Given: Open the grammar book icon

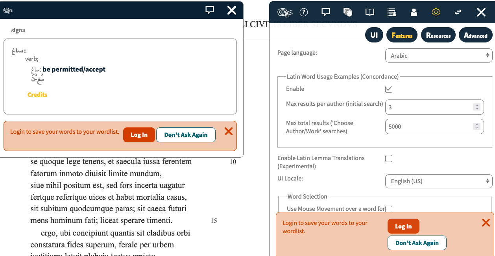Looking at the screenshot, I should coord(369,12).
